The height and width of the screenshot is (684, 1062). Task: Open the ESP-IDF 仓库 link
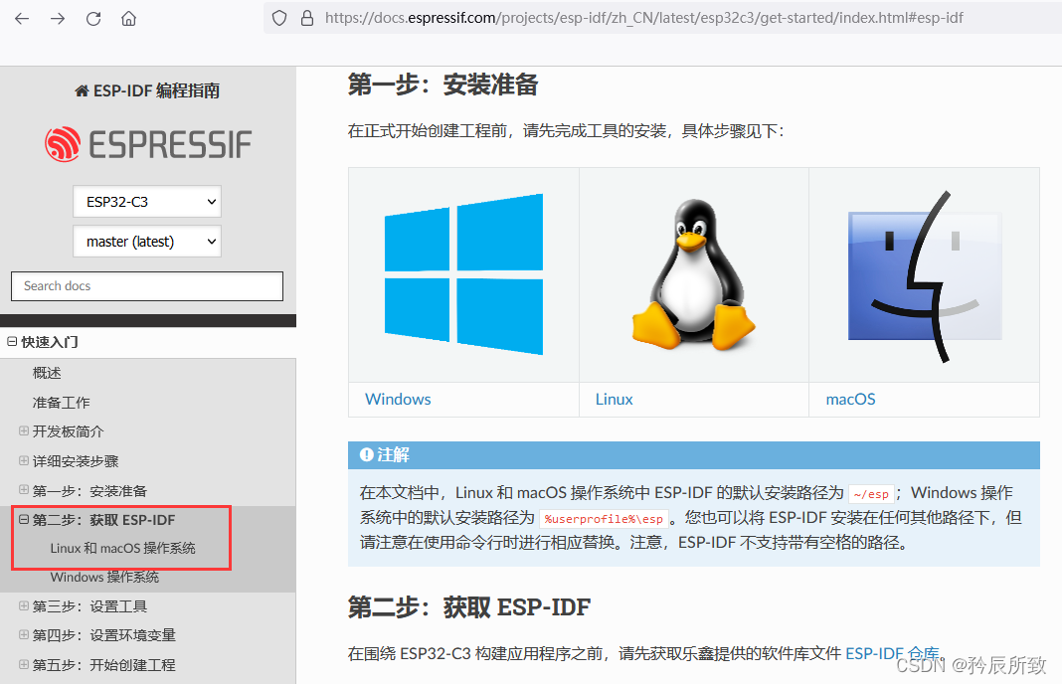click(892, 653)
